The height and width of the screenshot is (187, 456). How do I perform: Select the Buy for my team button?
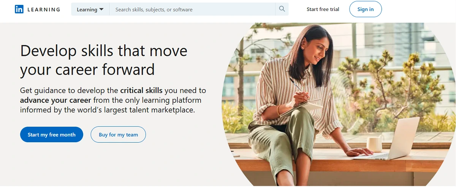(x=118, y=135)
